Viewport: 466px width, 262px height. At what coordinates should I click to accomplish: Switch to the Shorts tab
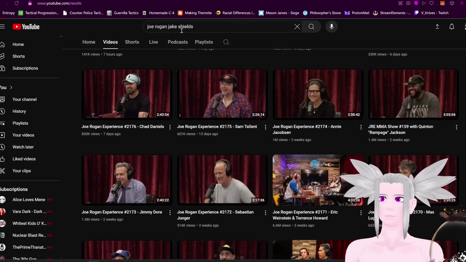[x=132, y=42]
